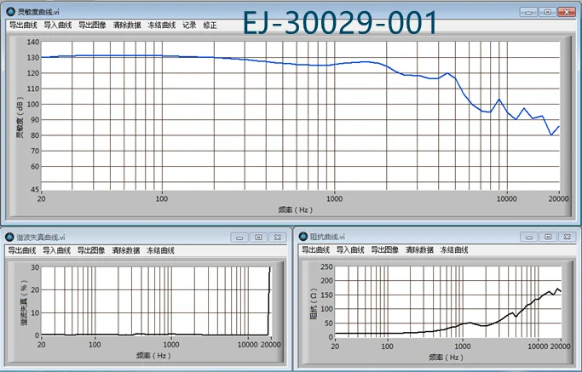The image size is (582, 372).
Task: Choose 清除数据 in 谐波失真曲线 window
Action: tap(126, 251)
